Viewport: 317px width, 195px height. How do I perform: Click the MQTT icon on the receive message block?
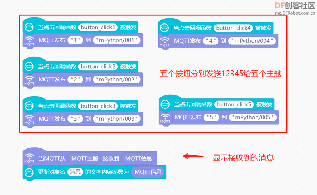[x=29, y=158]
